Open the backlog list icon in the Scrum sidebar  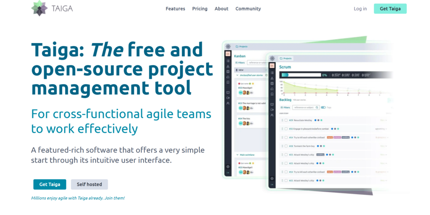pyautogui.click(x=272, y=73)
